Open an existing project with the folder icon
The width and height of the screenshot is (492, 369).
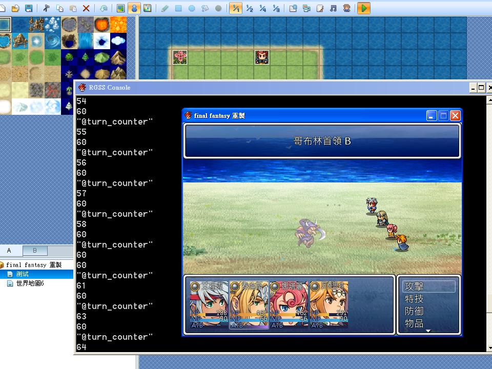pos(15,8)
